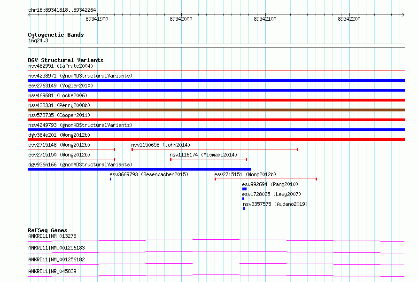Click the magenta intron line of NM_001256183

[216, 252]
